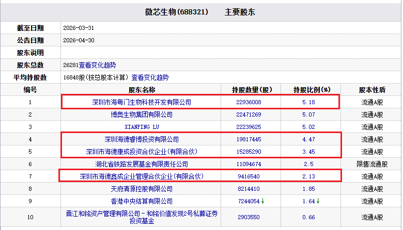Select the 股东说明 row label
The width and height of the screenshot is (403, 230).
30,53
